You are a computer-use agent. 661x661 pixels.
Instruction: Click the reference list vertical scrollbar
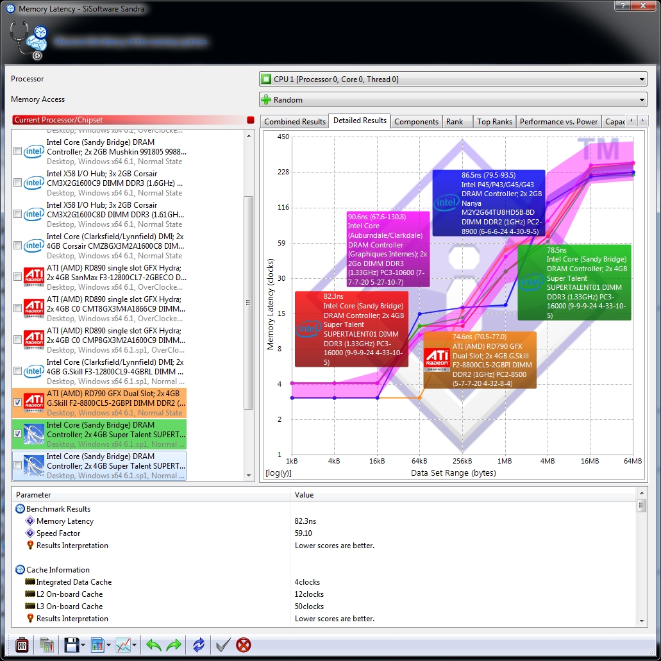(x=249, y=302)
